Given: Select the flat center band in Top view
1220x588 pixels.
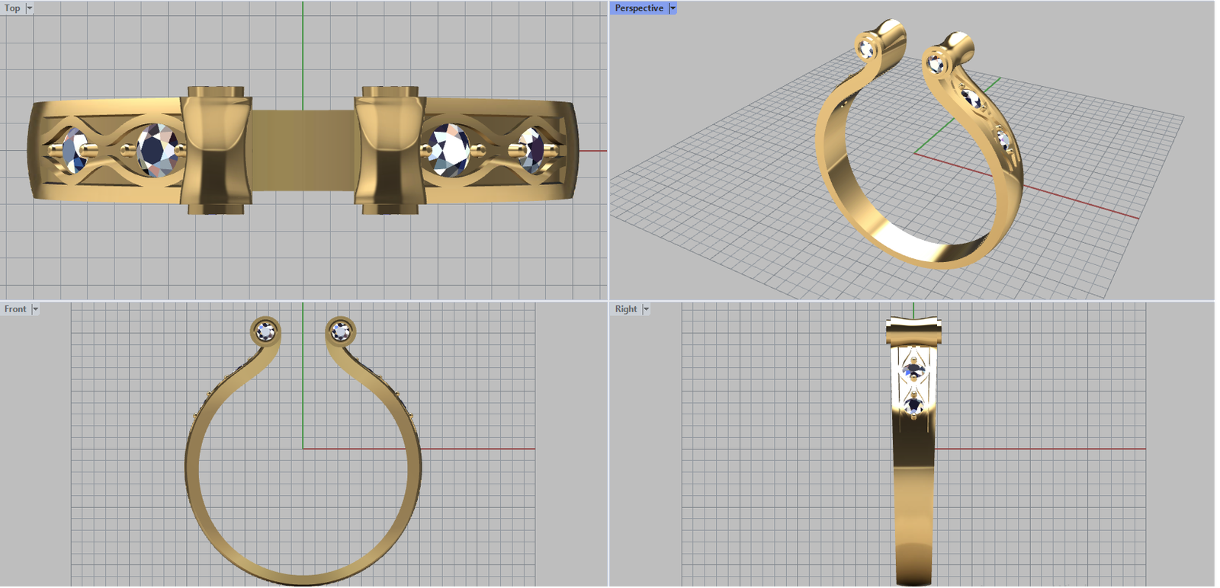Looking at the screenshot, I should 303,150.
